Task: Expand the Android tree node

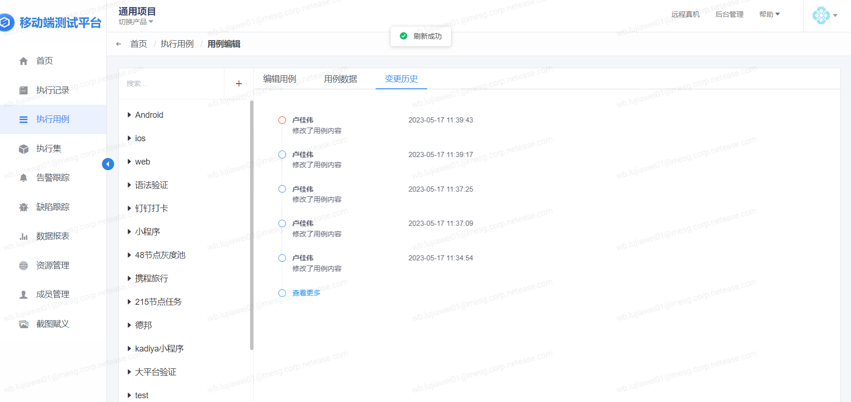Action: (129, 115)
